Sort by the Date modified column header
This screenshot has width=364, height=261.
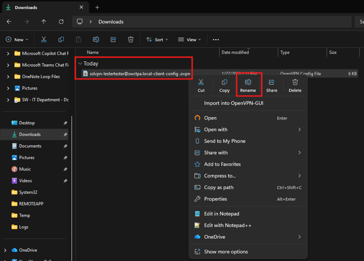[x=235, y=53]
